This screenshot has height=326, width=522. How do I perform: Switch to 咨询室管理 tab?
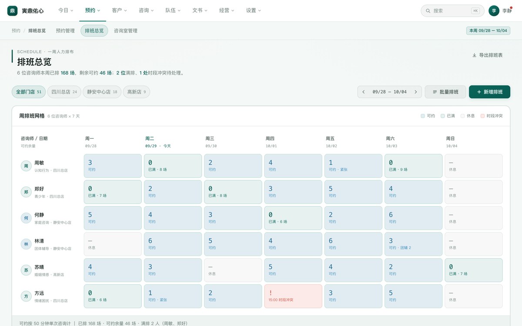[x=126, y=31]
